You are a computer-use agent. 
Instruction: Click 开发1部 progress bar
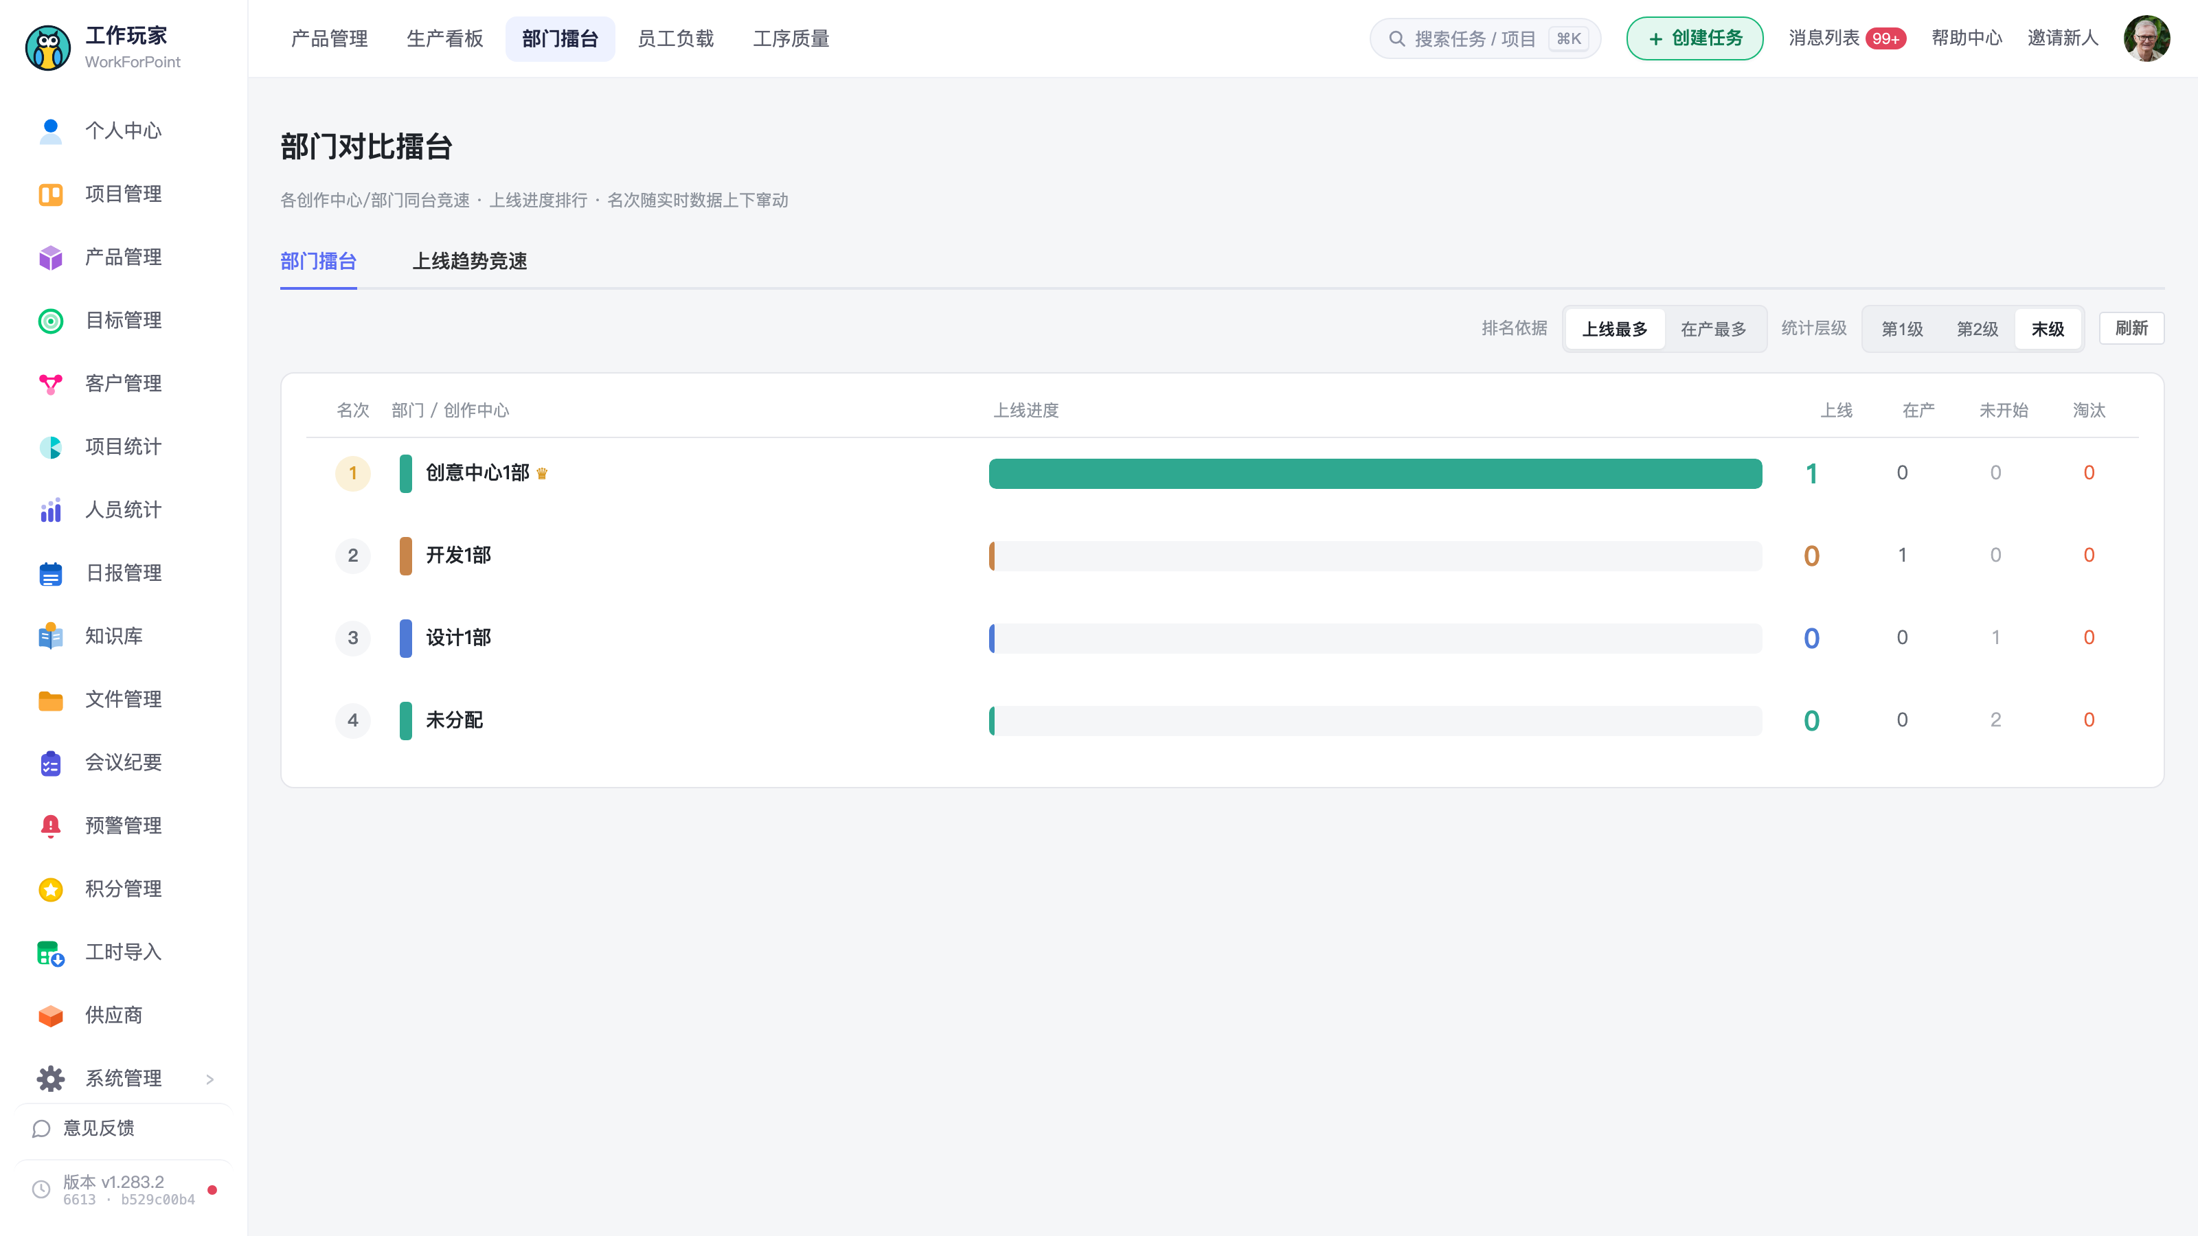point(1375,556)
